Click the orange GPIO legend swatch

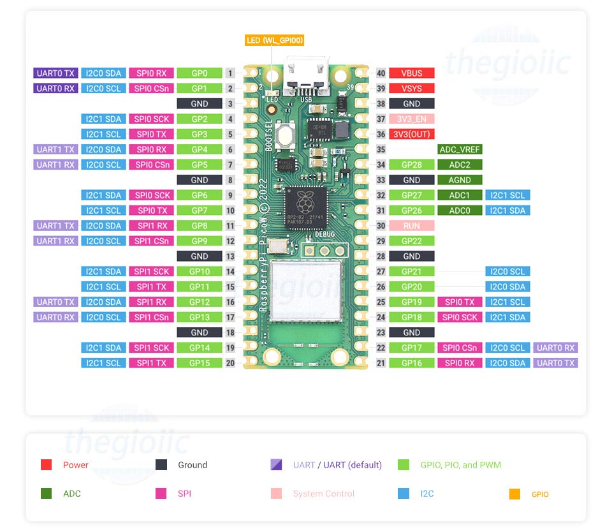pyautogui.click(x=515, y=494)
